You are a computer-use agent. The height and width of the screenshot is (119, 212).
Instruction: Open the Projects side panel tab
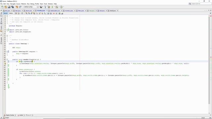[x=1, y=29]
